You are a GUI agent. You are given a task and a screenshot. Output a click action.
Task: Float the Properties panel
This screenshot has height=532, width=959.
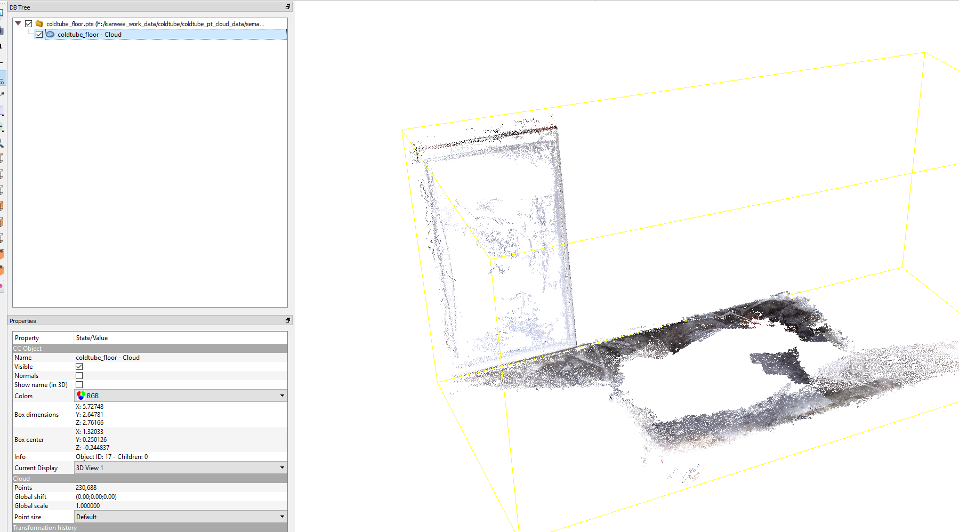click(x=288, y=320)
